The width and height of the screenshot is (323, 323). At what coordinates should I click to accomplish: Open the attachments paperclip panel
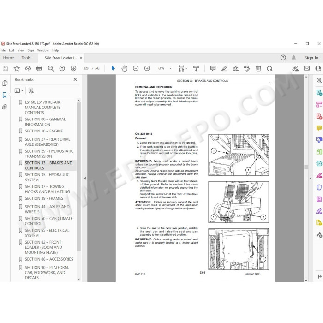point(5,107)
